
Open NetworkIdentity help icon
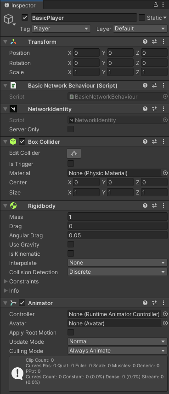click(x=145, y=109)
